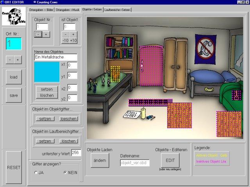Viewport: 250px width, 187px height.
Task: Click löschen beside the coordinate fields
Action: [x=47, y=95]
